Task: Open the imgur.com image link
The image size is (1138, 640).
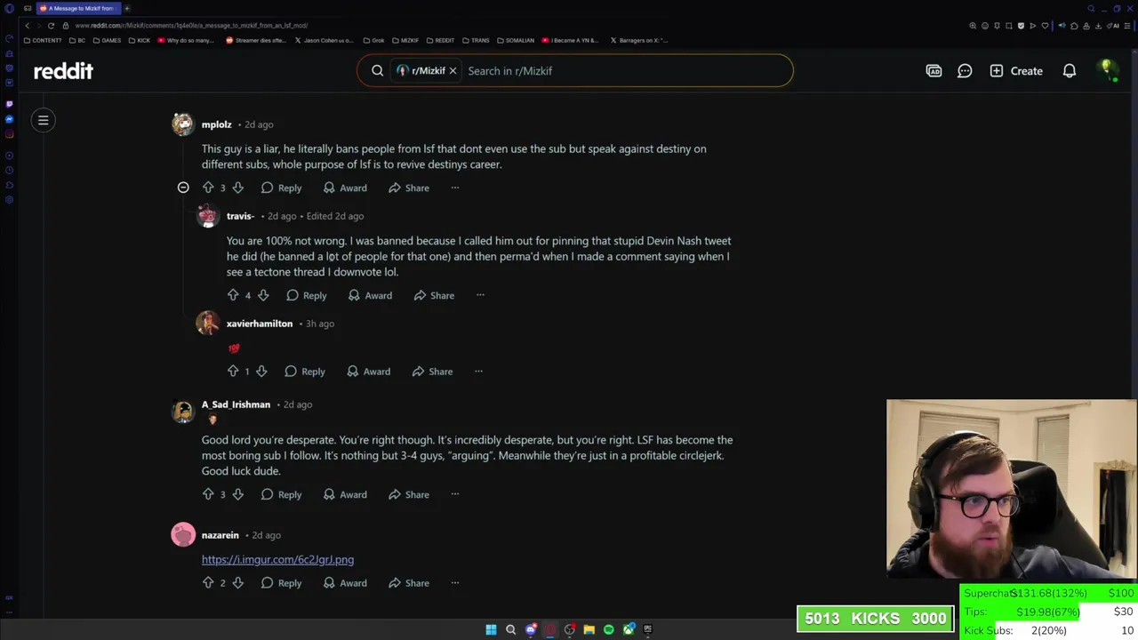Action: (277, 559)
